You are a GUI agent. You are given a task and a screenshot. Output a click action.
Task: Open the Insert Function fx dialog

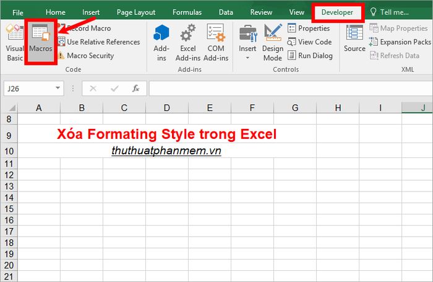coord(135,89)
